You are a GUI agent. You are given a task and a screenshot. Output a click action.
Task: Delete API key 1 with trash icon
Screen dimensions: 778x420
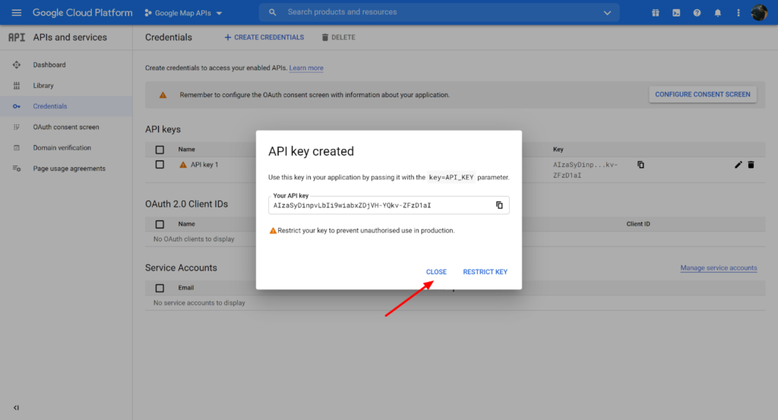[x=751, y=165]
